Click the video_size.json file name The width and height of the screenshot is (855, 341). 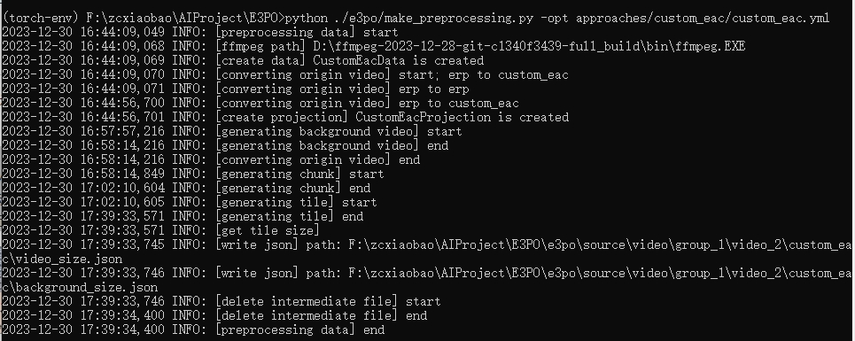66,259
